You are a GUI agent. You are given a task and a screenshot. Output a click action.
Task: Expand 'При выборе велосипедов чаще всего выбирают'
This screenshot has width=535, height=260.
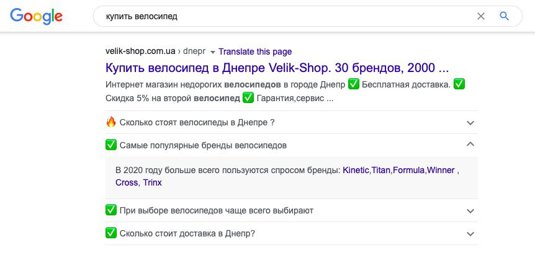click(291, 210)
